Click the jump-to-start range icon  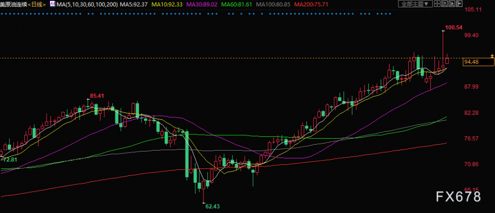pyautogui.click(x=445, y=4)
